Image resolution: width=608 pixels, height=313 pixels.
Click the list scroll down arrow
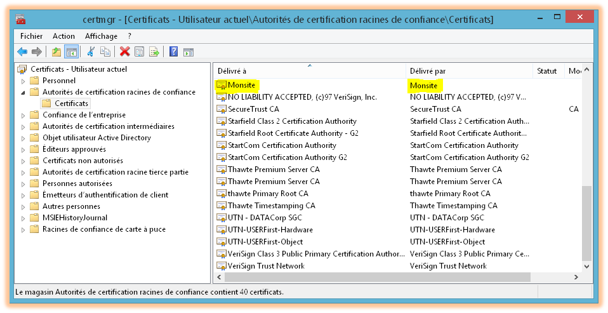pyautogui.click(x=586, y=267)
